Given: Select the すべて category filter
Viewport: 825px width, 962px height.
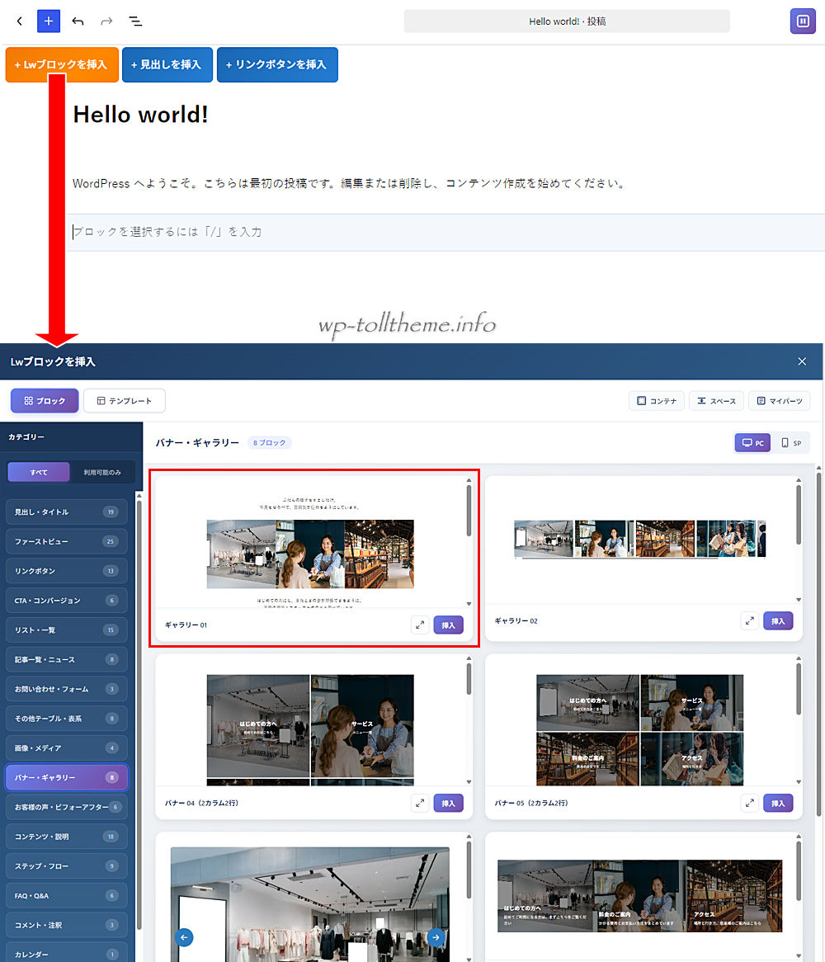Looking at the screenshot, I should pyautogui.click(x=39, y=473).
